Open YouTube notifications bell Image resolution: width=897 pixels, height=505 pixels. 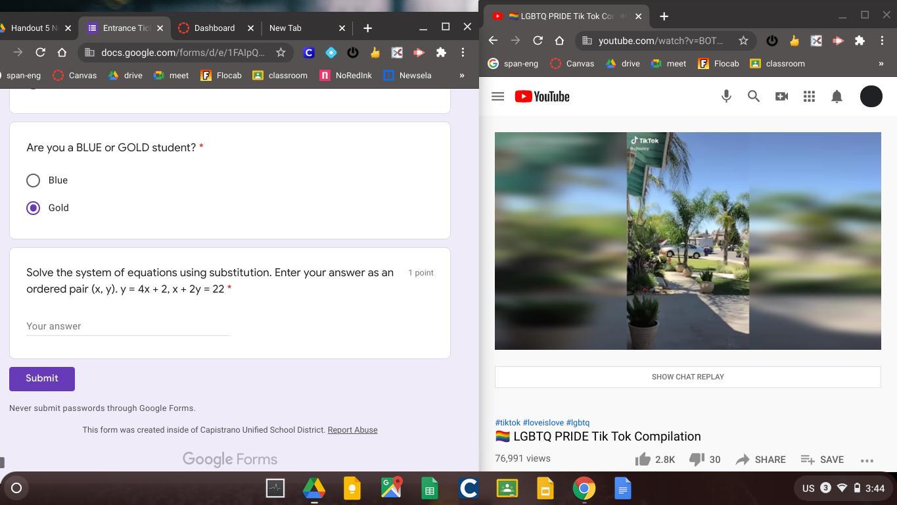pyautogui.click(x=837, y=97)
